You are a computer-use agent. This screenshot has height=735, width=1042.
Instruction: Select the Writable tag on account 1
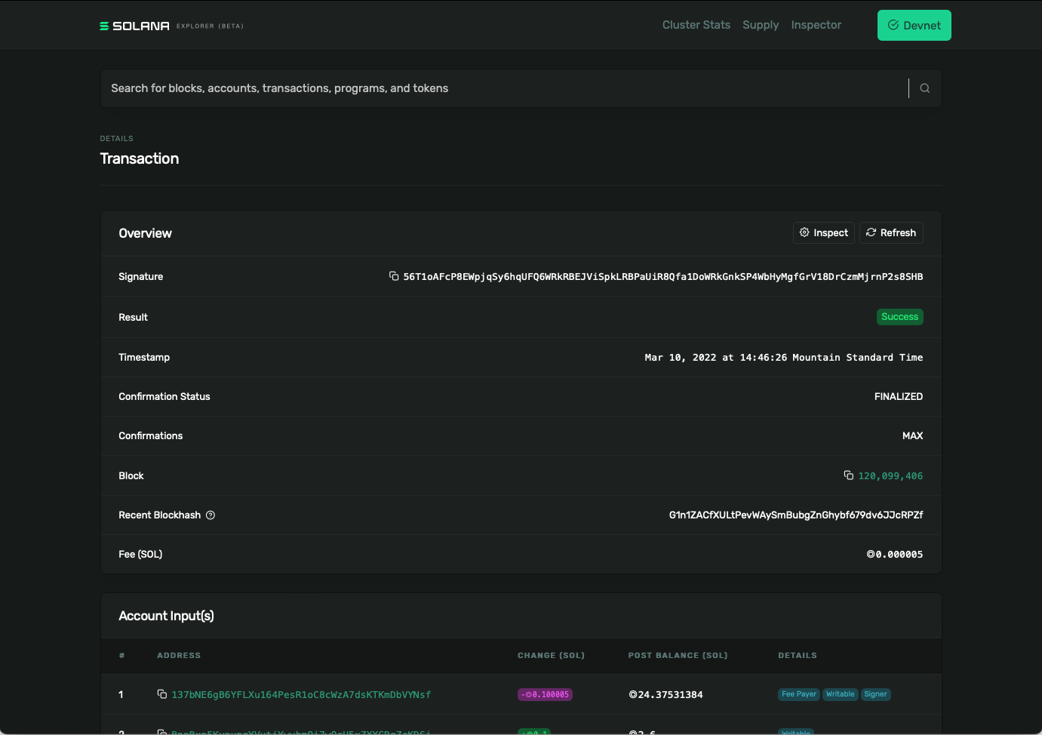(840, 694)
